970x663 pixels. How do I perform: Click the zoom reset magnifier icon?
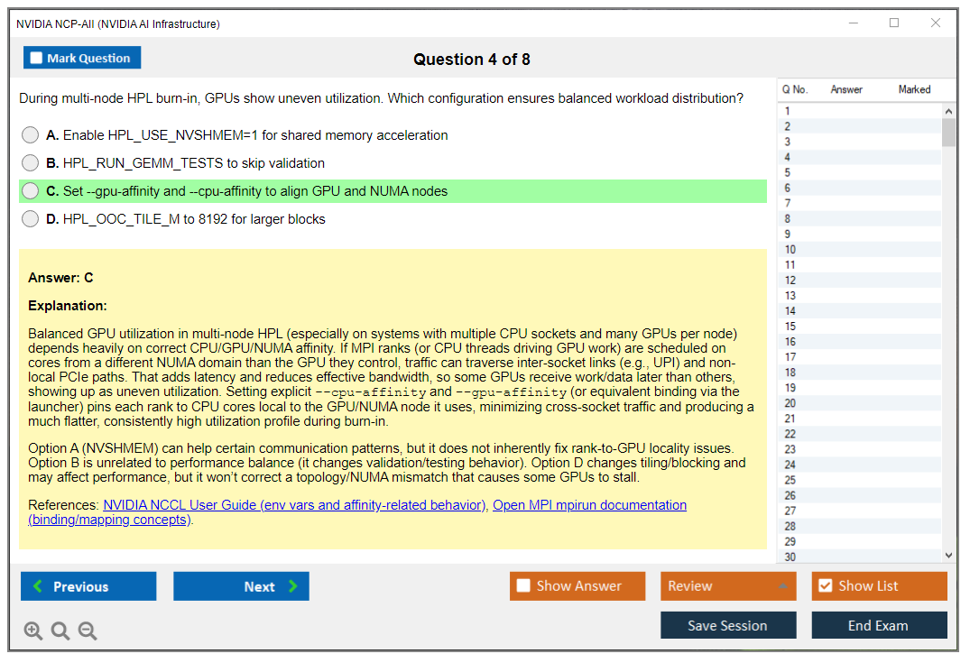tap(60, 631)
